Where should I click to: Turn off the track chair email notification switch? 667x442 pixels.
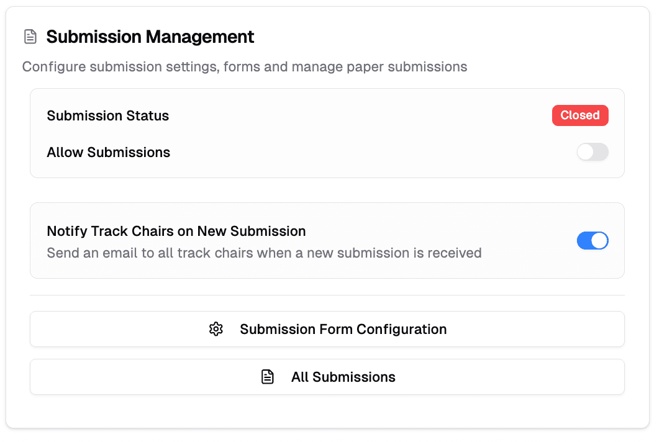click(592, 240)
